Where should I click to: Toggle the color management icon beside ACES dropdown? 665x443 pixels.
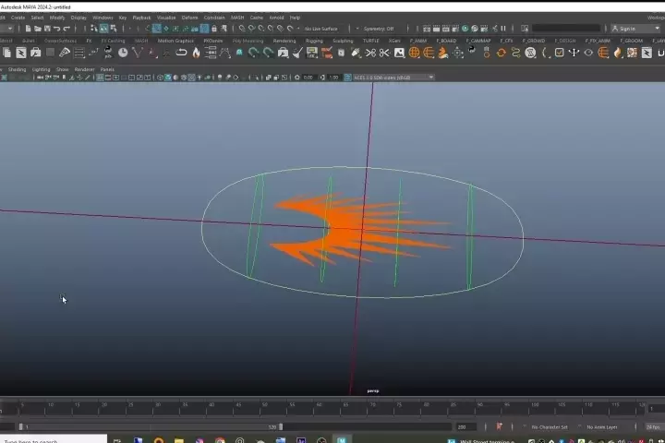pos(348,78)
